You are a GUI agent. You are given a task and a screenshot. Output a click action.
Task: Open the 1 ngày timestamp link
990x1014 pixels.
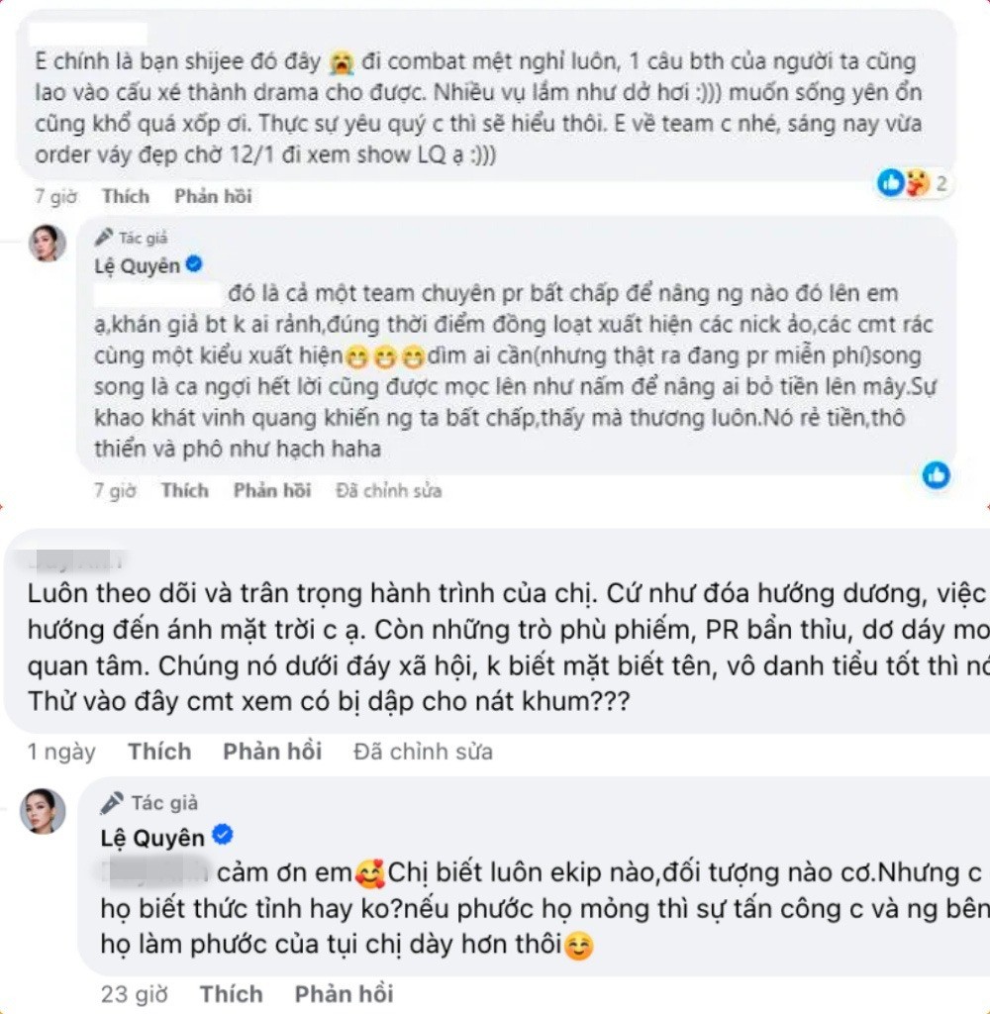(61, 752)
